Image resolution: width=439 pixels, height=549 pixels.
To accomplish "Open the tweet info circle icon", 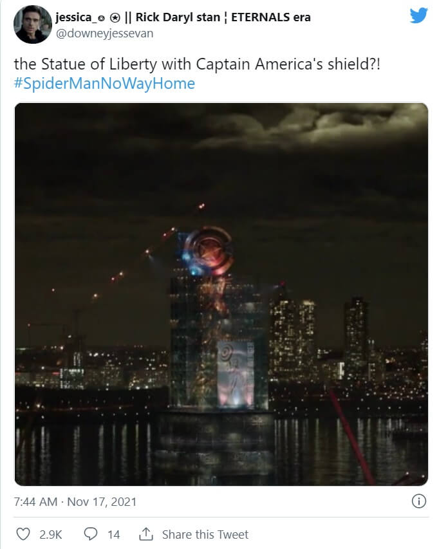I will click(x=418, y=501).
